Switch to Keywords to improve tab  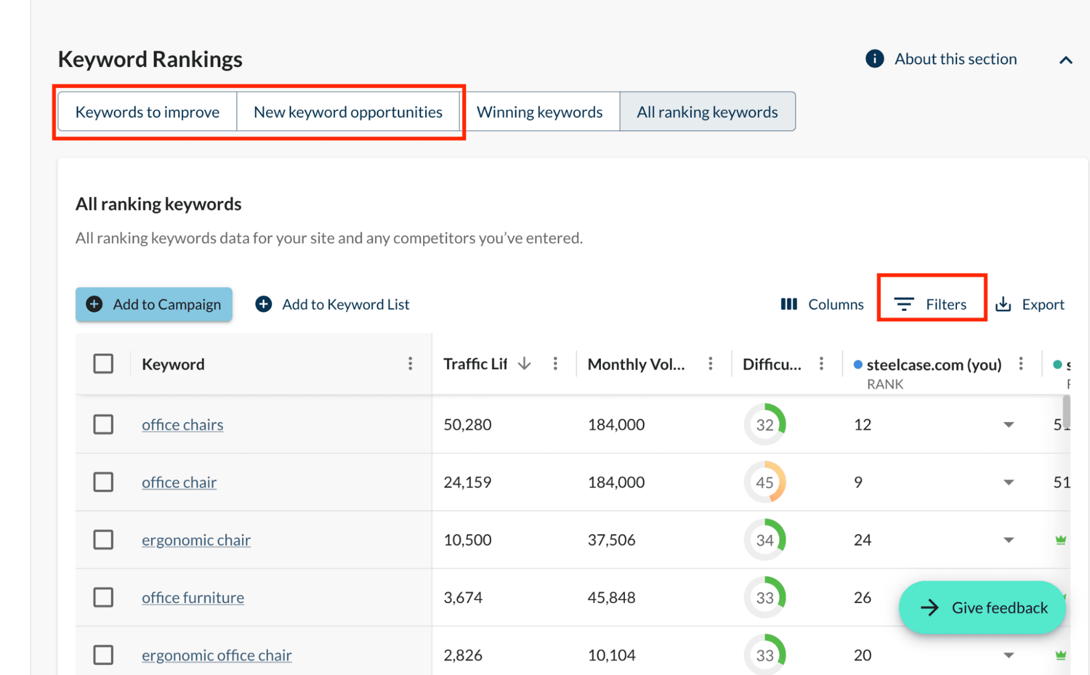[x=147, y=112]
